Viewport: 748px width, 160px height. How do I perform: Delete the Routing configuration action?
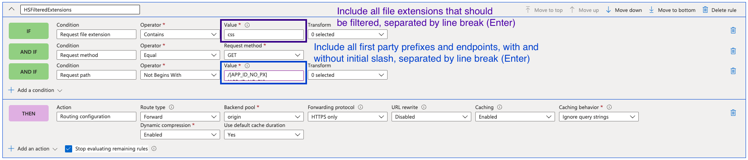click(733, 113)
